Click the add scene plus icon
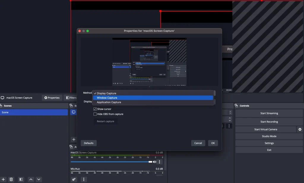Screen dimensions: 304x183 [x=3, y=179]
